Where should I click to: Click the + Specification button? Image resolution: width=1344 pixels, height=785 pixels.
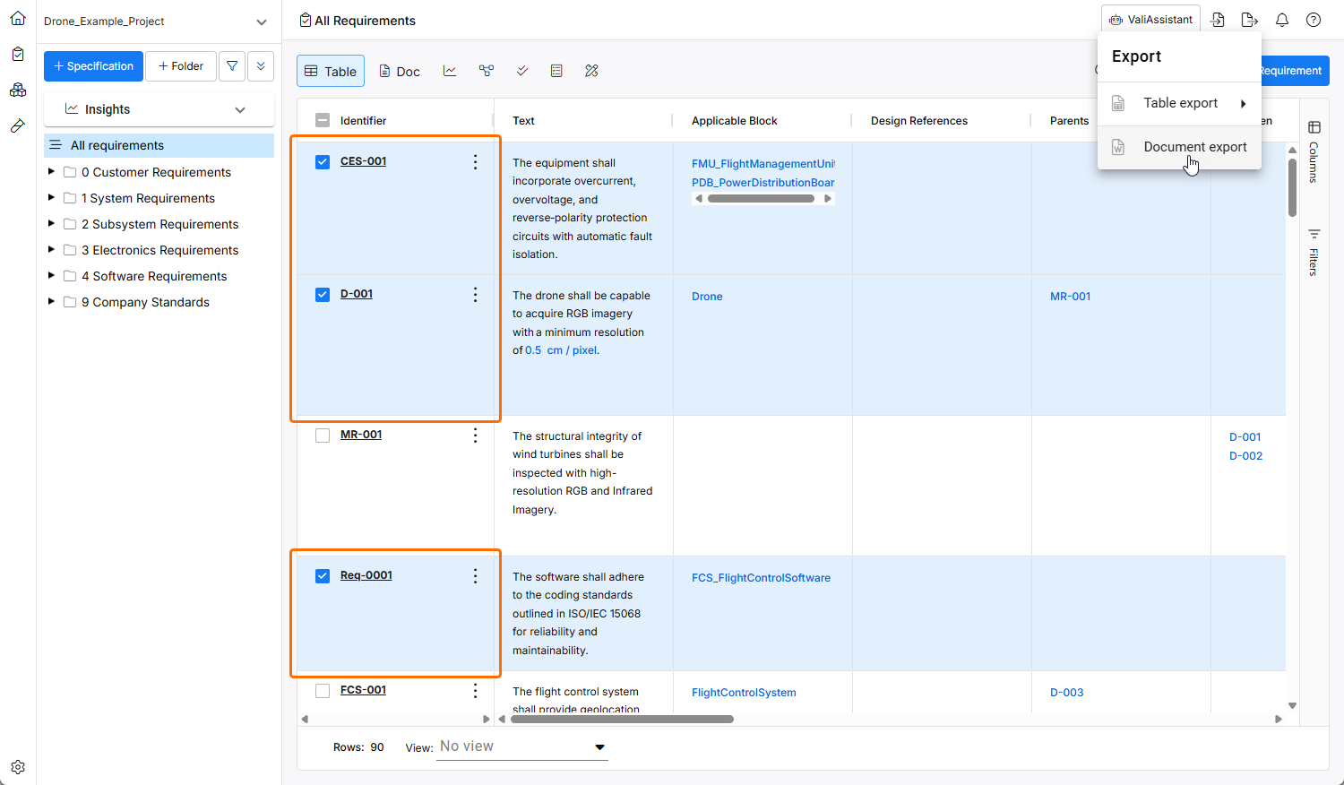click(93, 66)
